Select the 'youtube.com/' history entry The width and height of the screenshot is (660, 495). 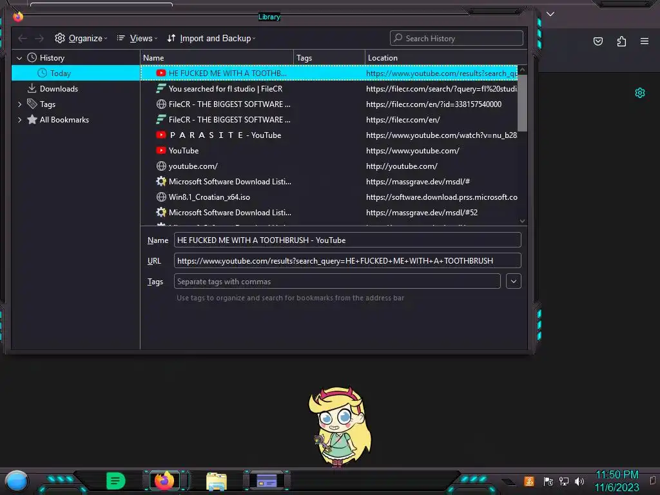pyautogui.click(x=329, y=166)
